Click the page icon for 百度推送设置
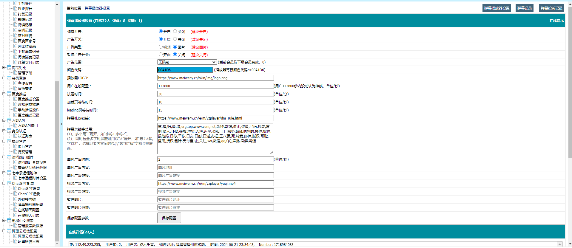This screenshot has height=248, width=572. pos(15,99)
